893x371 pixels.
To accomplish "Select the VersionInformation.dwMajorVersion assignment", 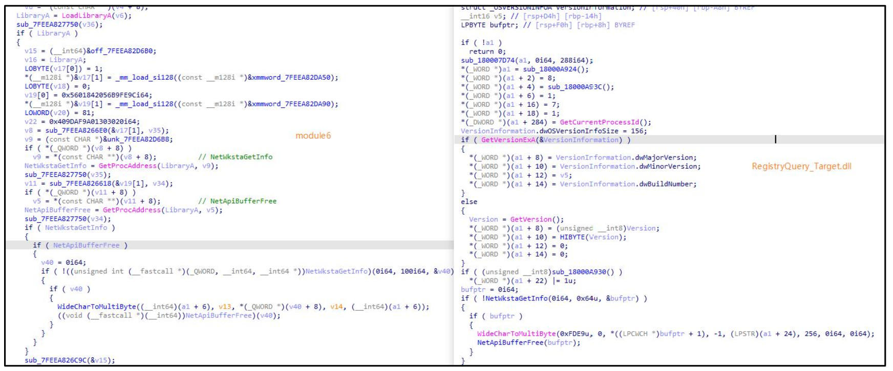I will coord(583,157).
